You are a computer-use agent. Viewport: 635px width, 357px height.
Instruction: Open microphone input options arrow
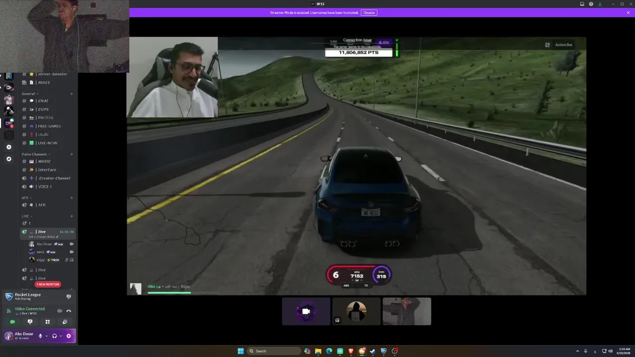pyautogui.click(x=47, y=336)
